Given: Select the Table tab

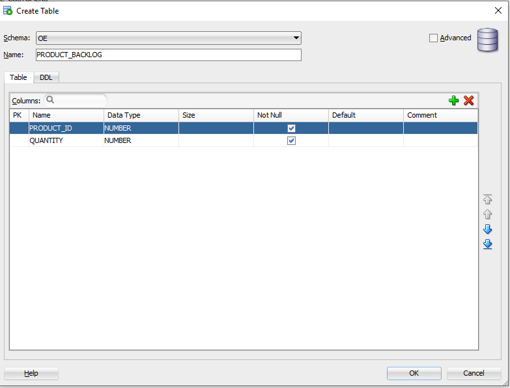Looking at the screenshot, I should pyautogui.click(x=18, y=77).
